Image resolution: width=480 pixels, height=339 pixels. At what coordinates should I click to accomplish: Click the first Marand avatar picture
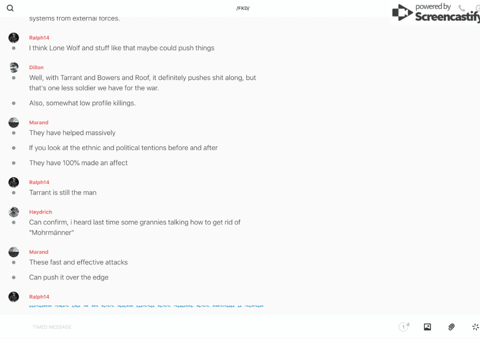tap(14, 123)
